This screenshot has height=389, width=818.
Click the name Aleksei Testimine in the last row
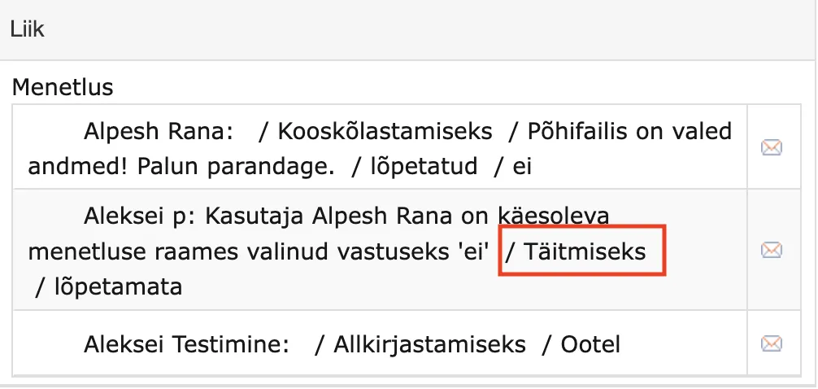pyautogui.click(x=186, y=344)
